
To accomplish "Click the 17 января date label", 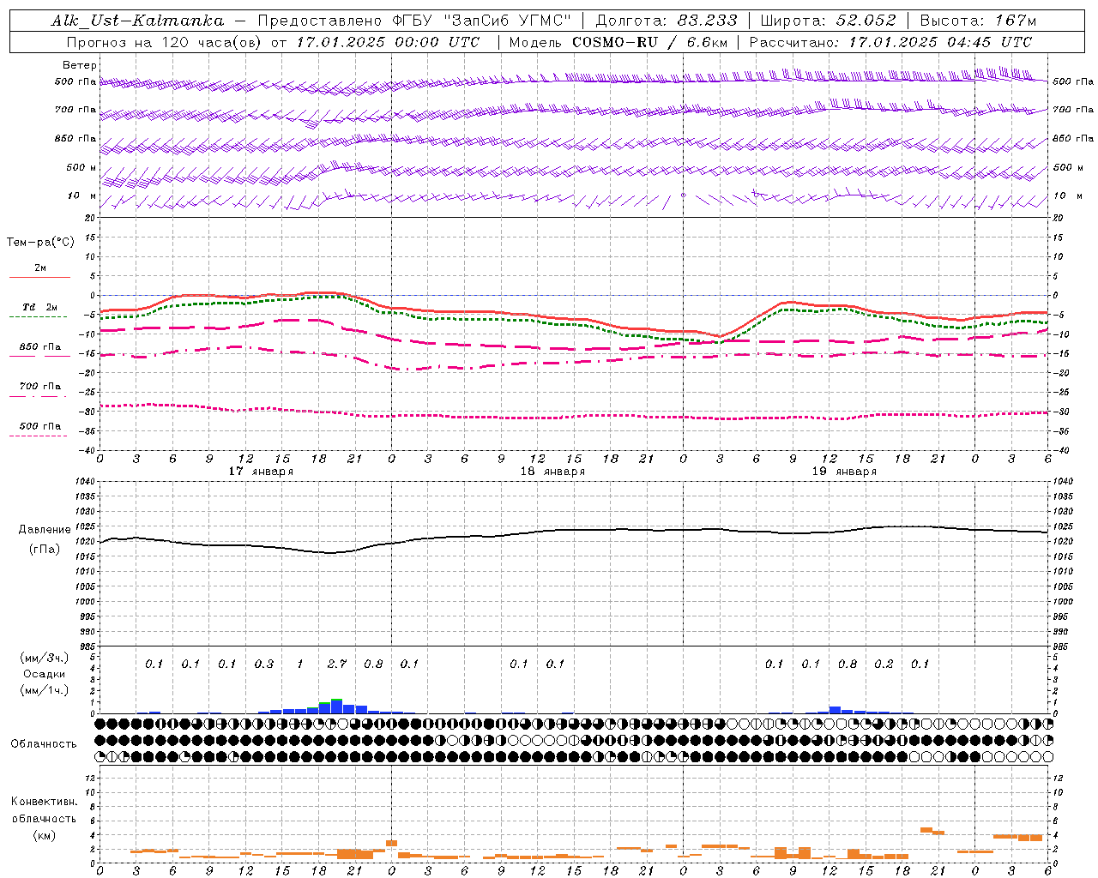I will (x=261, y=472).
